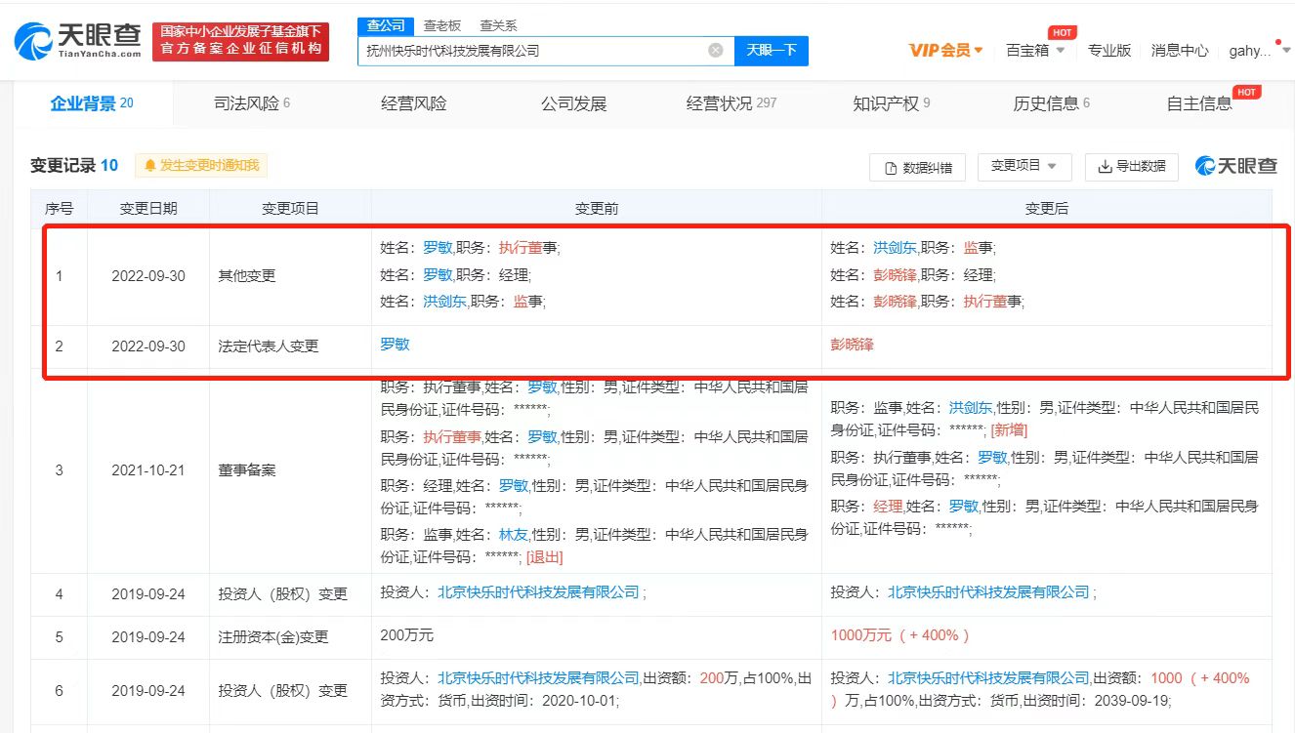Screen dimensions: 1295x733
Task: Click the TianYanCha watermark logo beside export
Action: click(1235, 167)
